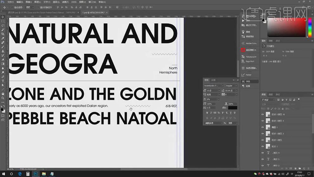Click Faux Bold in Character panel
Screen dimensions: 314x177
tap(207, 113)
